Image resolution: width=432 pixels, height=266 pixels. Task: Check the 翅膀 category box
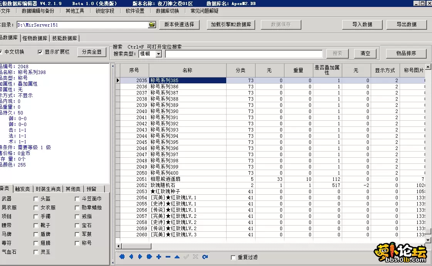(x=36, y=243)
